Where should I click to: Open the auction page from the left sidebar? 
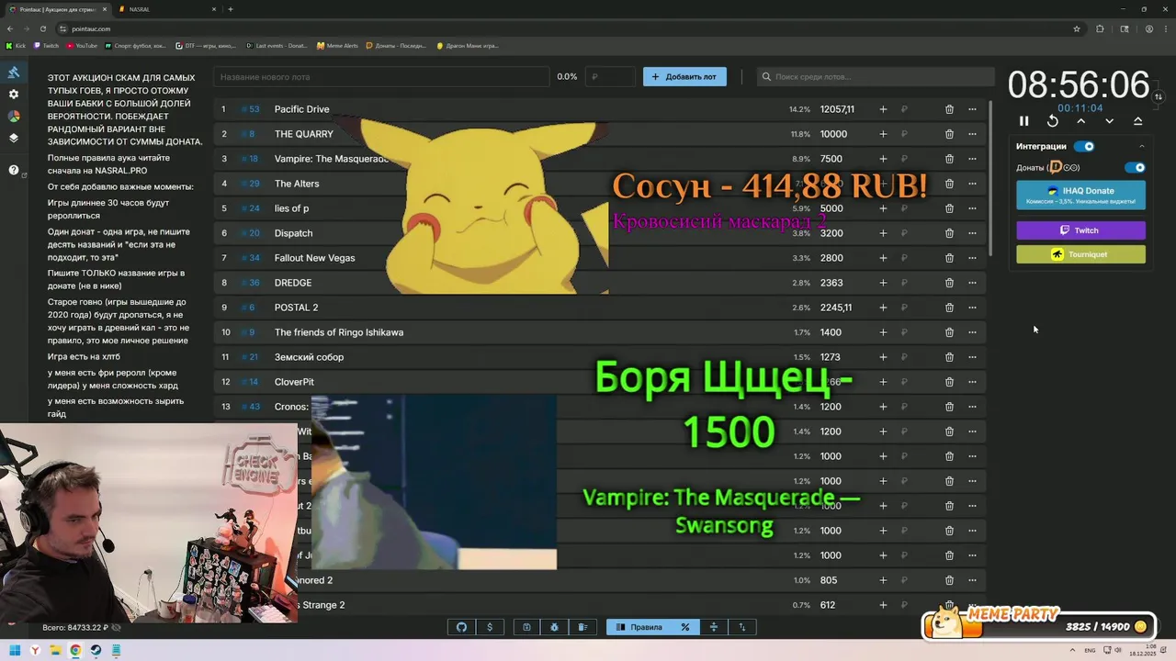point(14,72)
